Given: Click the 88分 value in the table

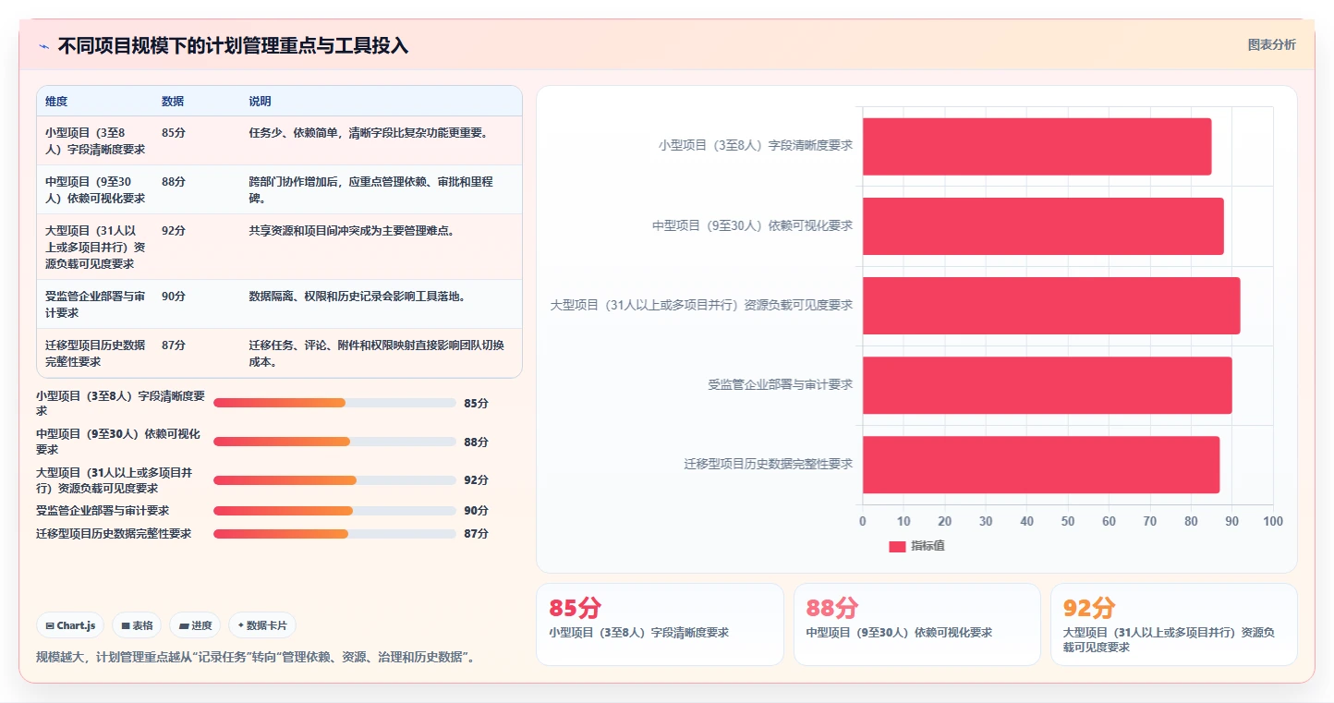Looking at the screenshot, I should pos(173,181).
